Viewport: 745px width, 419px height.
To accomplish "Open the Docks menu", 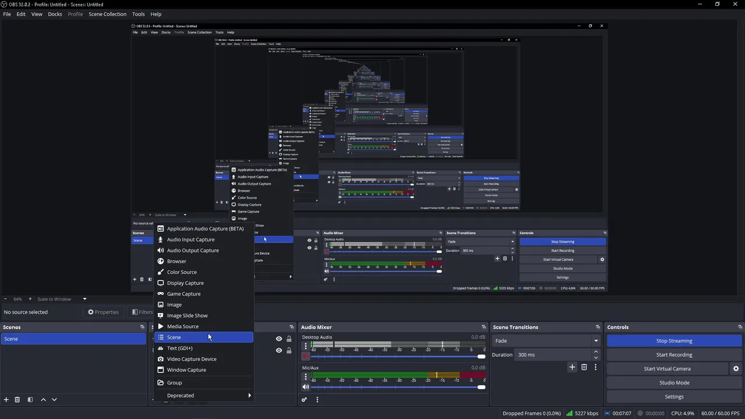I will 55,14.
